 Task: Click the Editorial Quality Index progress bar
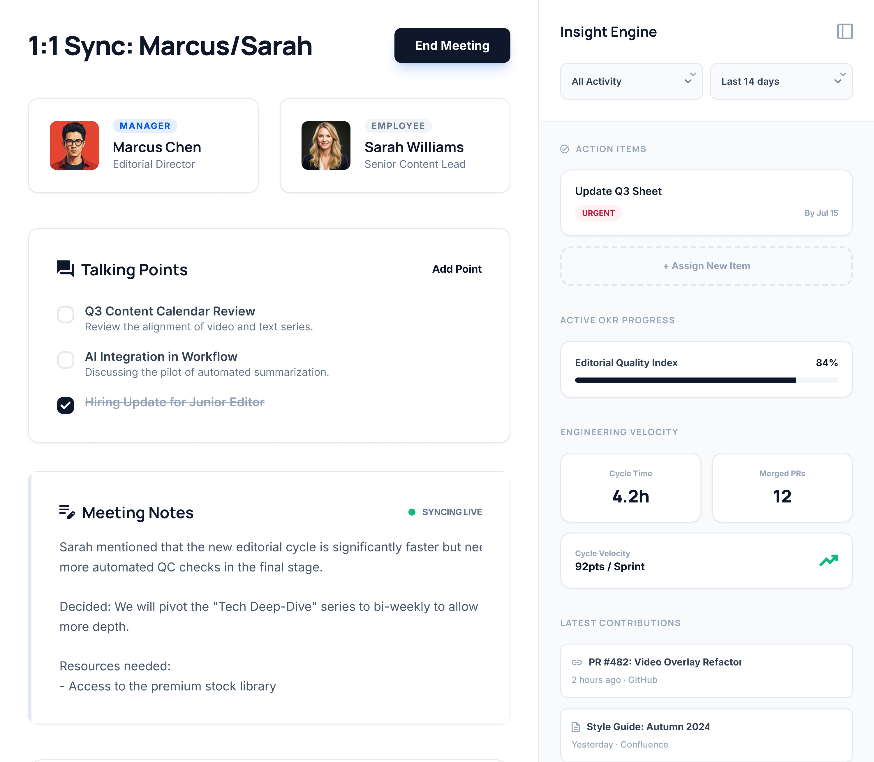coord(706,380)
